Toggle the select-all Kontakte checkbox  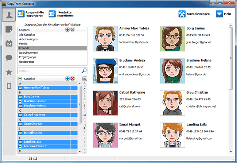(20, 79)
